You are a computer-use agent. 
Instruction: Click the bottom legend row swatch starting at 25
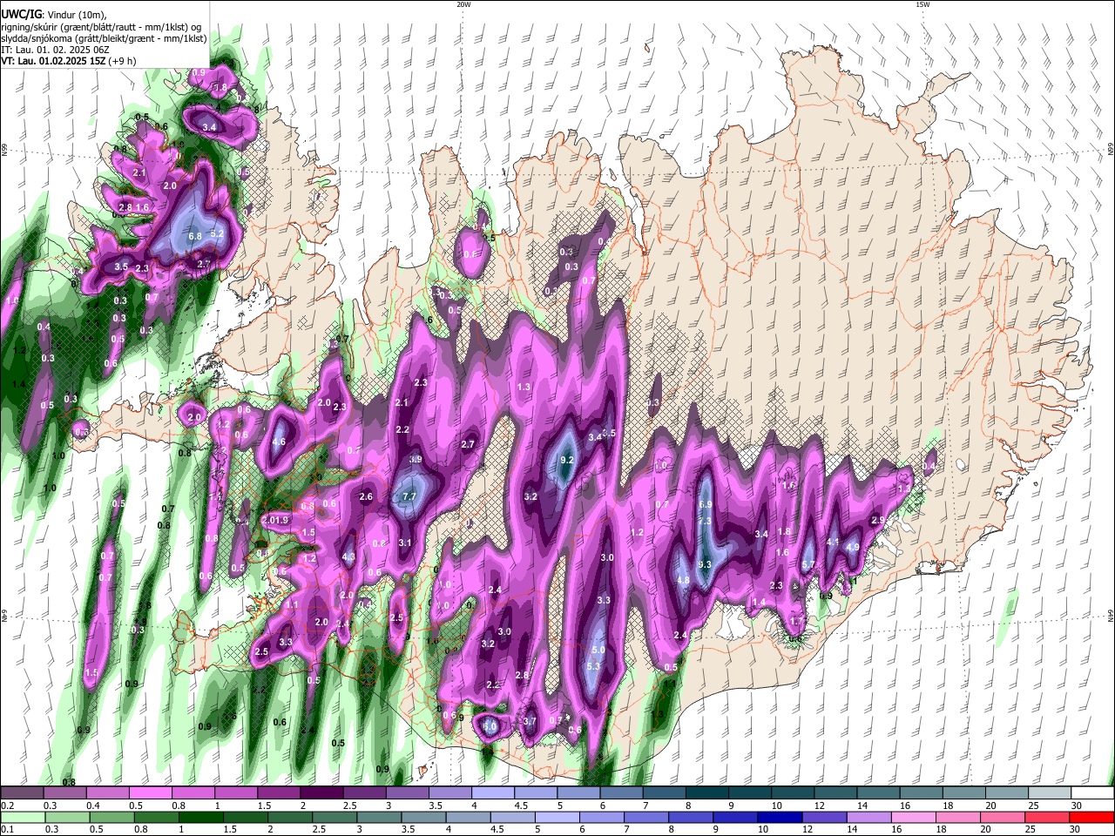pyautogui.click(x=1046, y=817)
